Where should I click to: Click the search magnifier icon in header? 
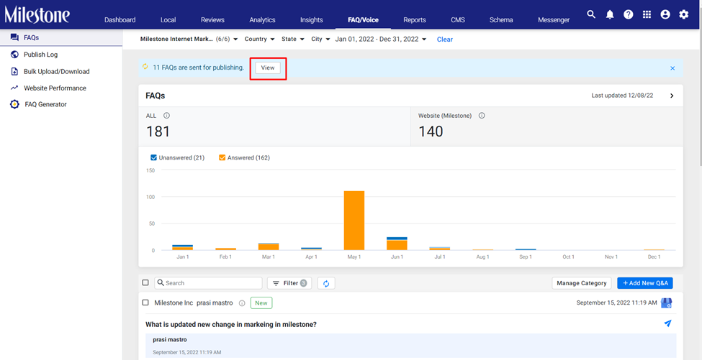(x=591, y=14)
